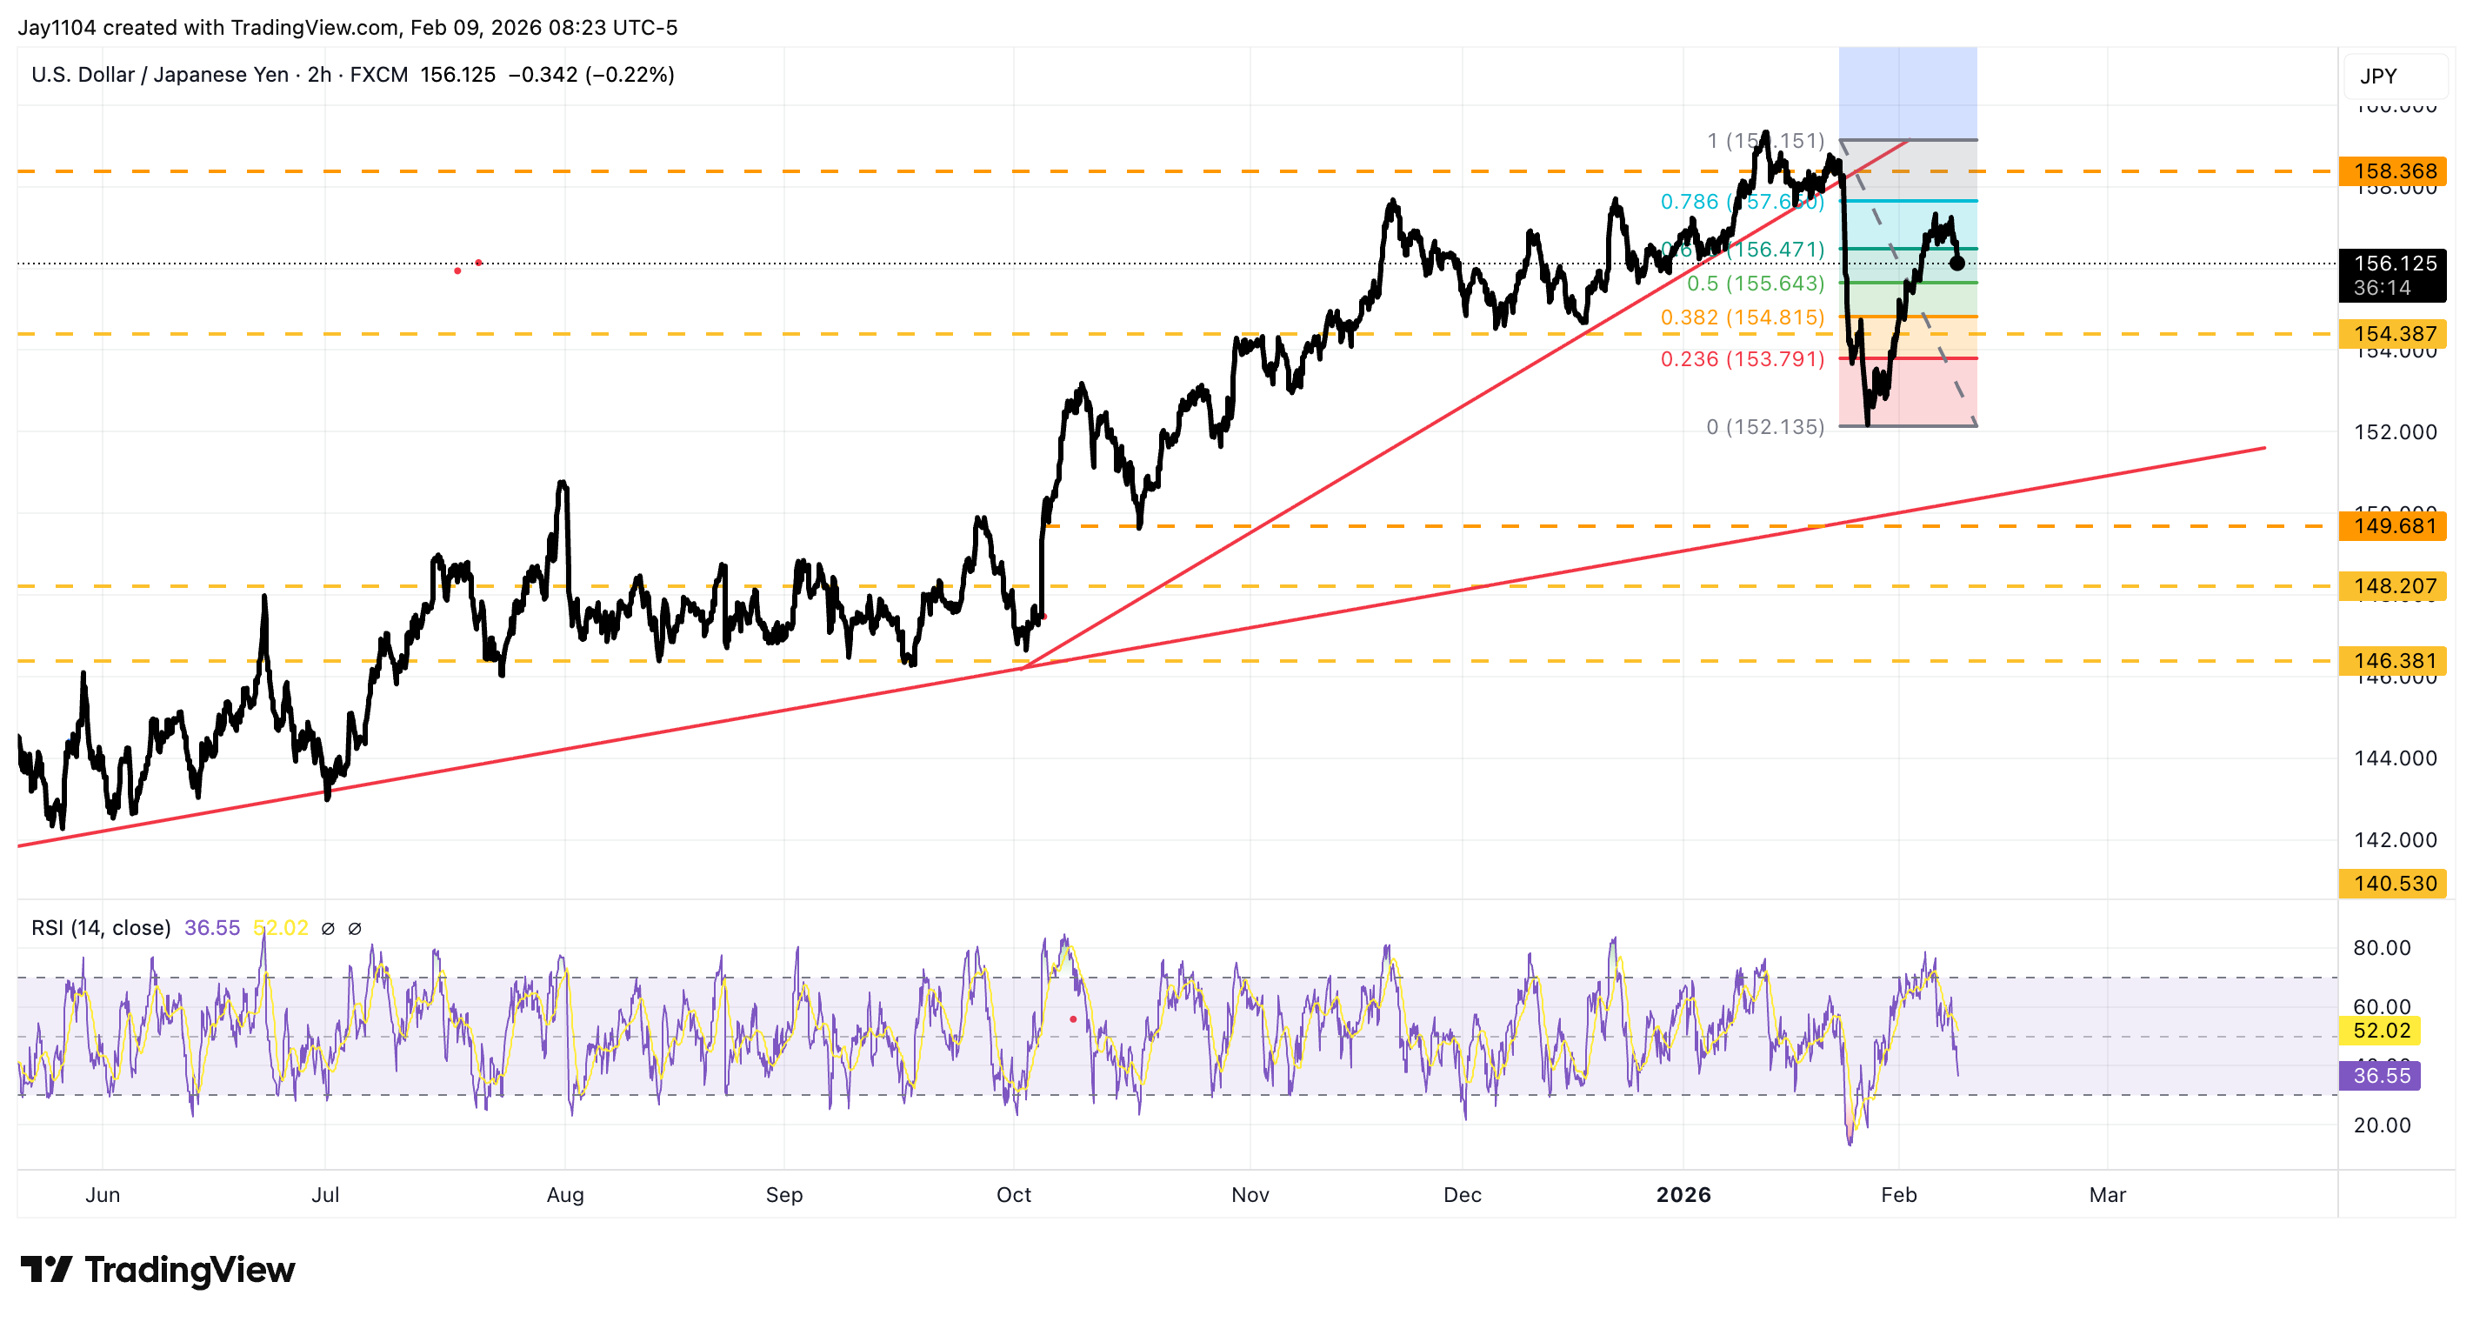Viewport: 2473px width, 1322px height.
Task: Open symbol details via U.S. Dollar / Japanese Yen title
Action: tap(158, 74)
